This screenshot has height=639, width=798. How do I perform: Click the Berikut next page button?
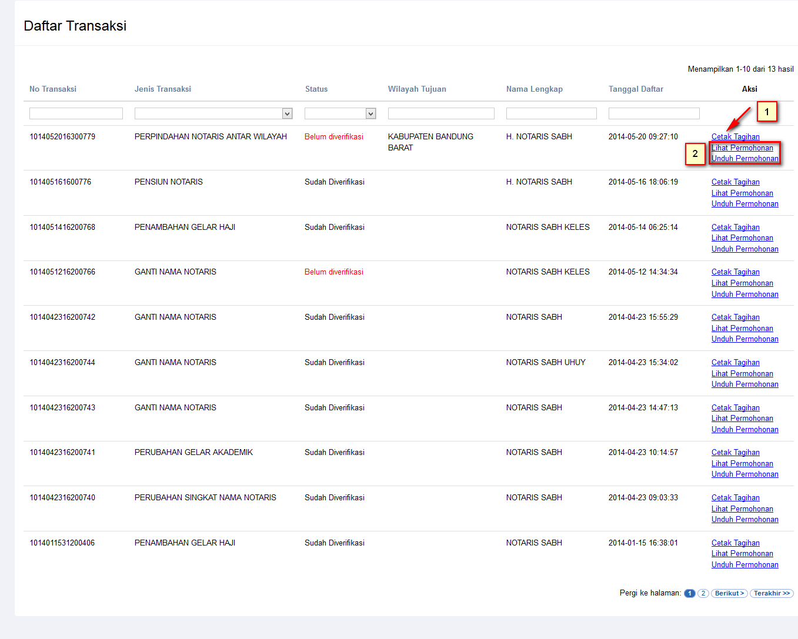click(729, 594)
